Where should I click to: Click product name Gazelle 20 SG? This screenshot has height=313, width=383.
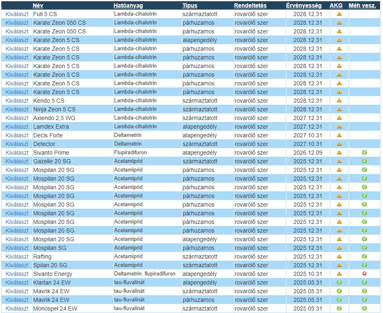point(52,161)
